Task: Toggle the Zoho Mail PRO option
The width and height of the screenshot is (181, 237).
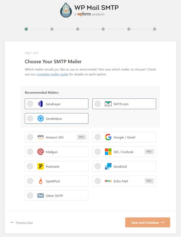Action: (98, 181)
